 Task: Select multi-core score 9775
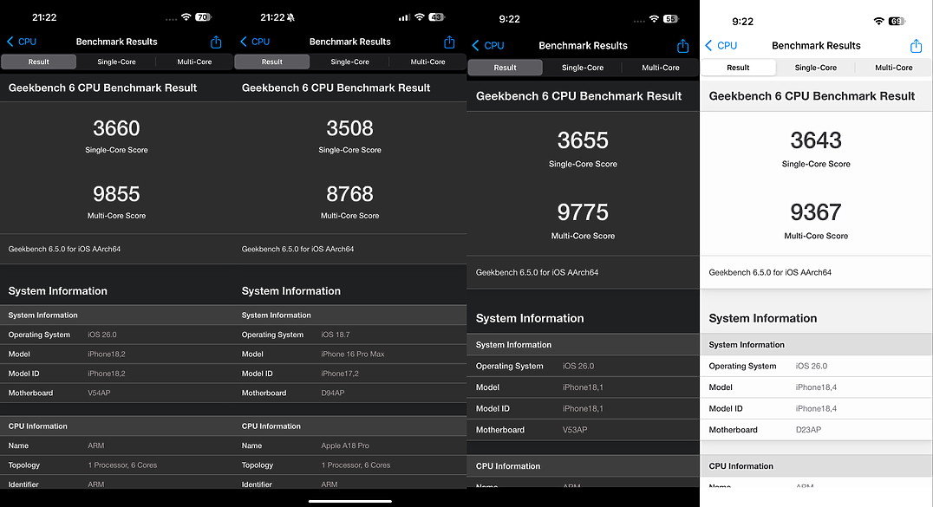point(583,212)
